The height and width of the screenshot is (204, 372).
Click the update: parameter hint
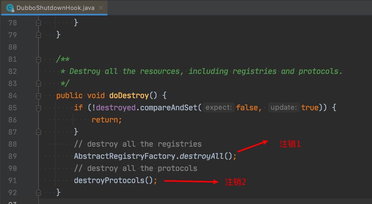pos(284,108)
